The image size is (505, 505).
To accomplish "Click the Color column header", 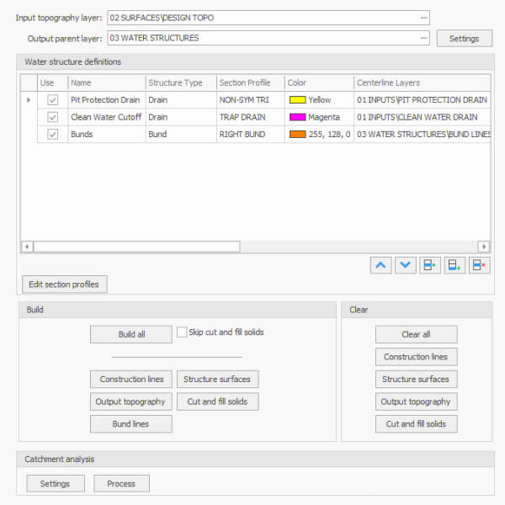I will [x=319, y=82].
